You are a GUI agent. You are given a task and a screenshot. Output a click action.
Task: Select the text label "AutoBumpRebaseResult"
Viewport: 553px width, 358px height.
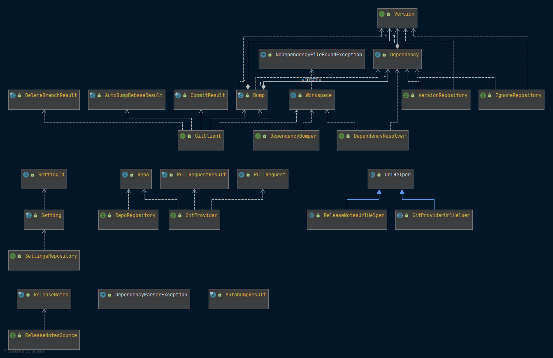click(x=134, y=95)
